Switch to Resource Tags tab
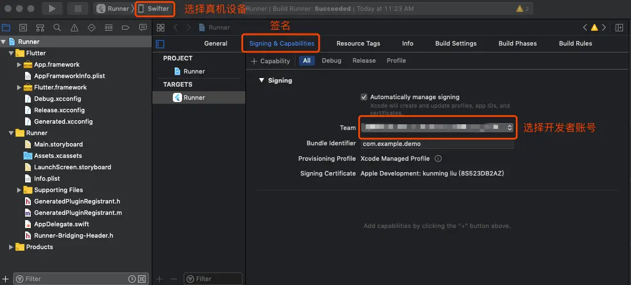This screenshot has width=631, height=285. point(358,43)
